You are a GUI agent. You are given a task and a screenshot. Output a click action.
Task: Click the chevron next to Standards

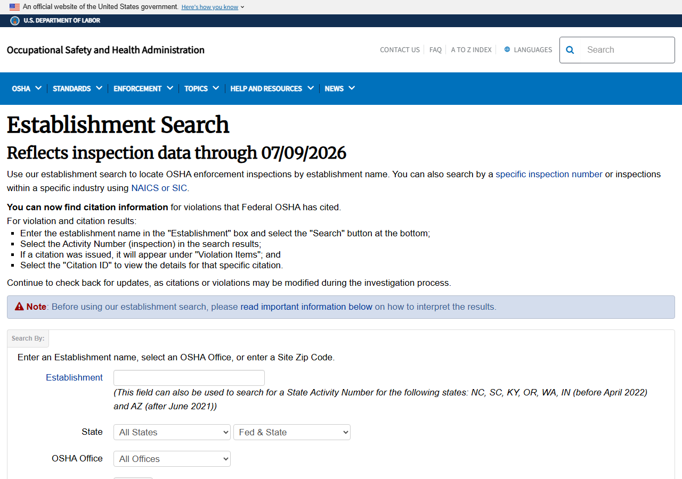[99, 88]
